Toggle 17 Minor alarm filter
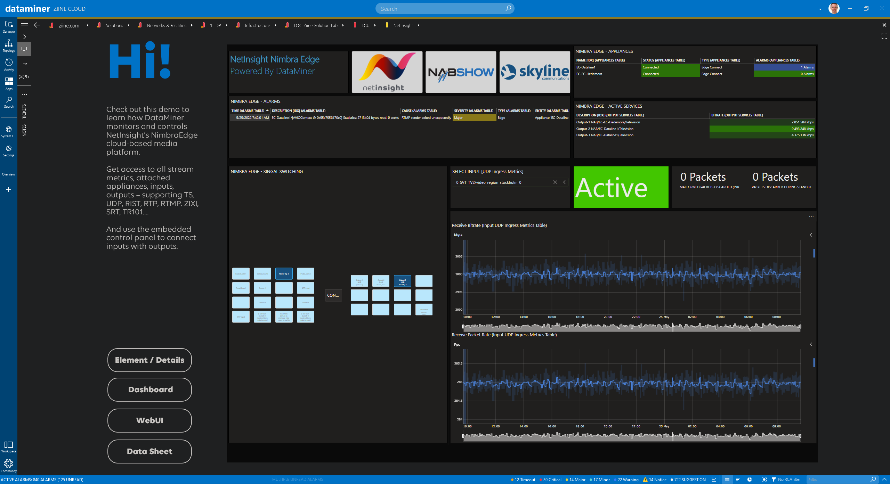This screenshot has width=890, height=484. (x=600, y=480)
